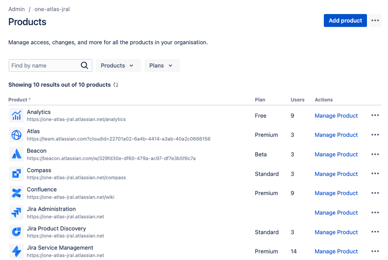
Task: Click Manage Product for Jira Service Management
Action: pyautogui.click(x=336, y=251)
